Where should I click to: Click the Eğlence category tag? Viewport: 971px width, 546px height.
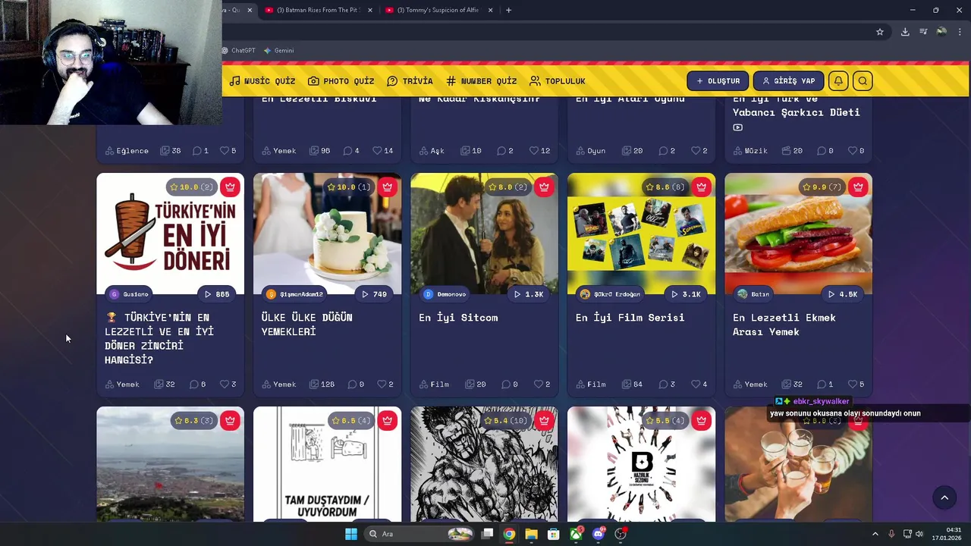(x=127, y=151)
